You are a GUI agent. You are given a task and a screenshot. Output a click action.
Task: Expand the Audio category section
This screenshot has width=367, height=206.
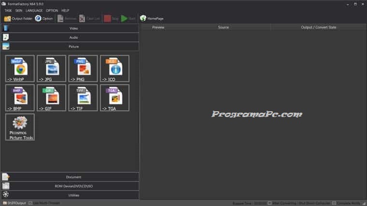[x=70, y=37]
